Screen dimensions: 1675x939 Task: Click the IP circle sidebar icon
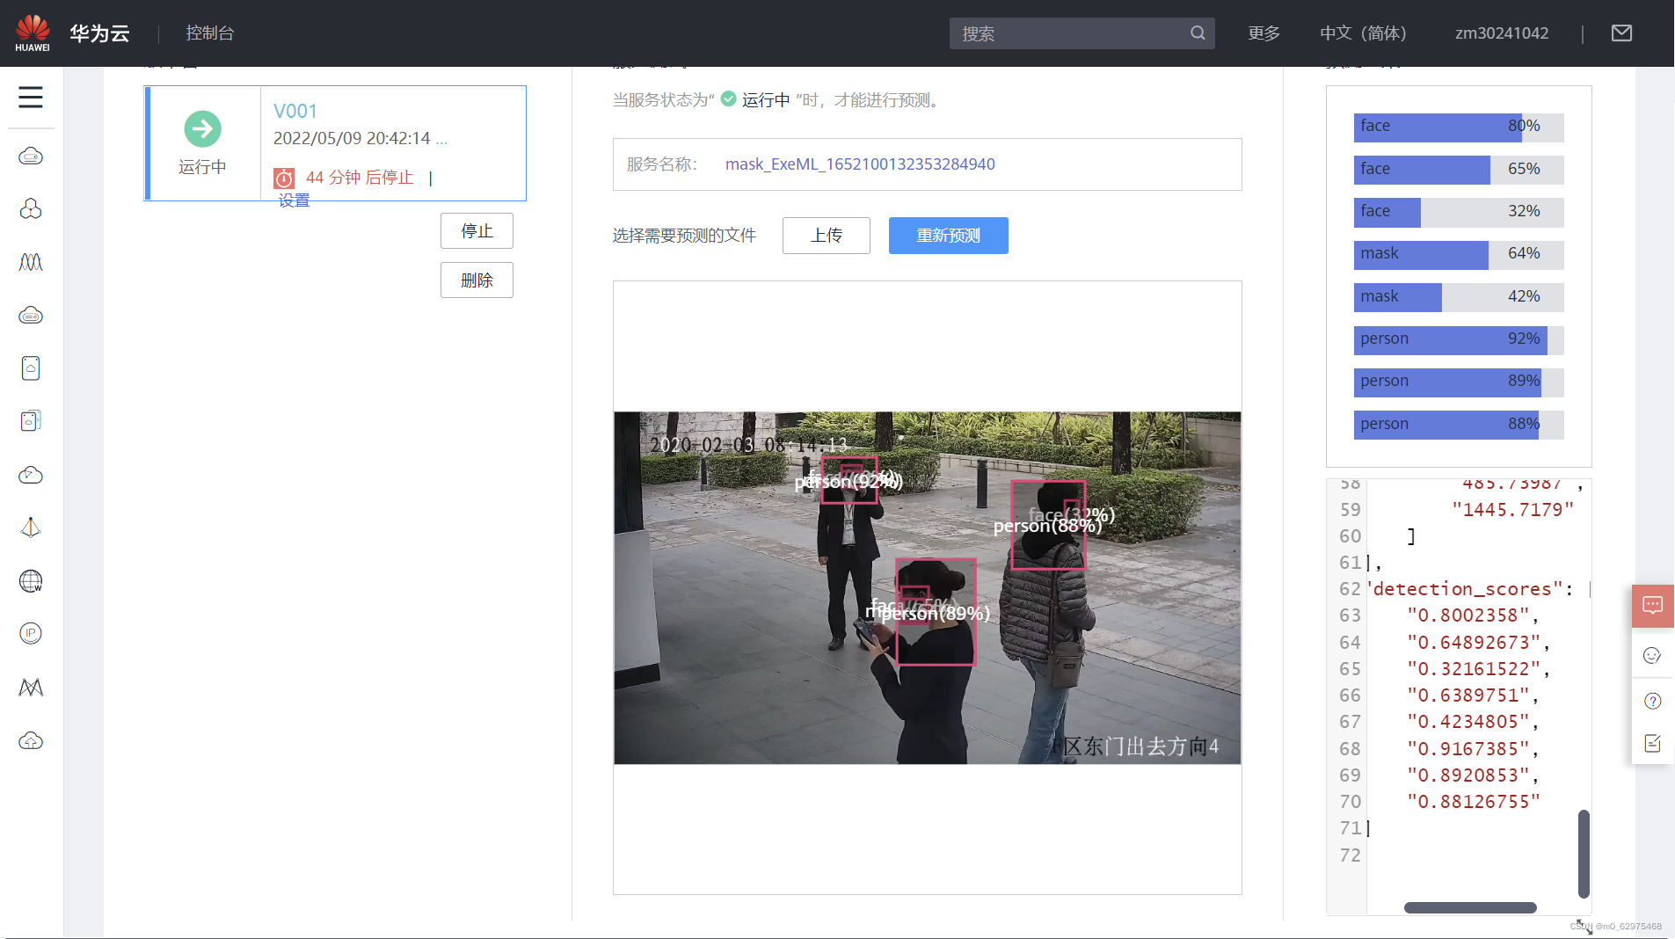click(31, 633)
